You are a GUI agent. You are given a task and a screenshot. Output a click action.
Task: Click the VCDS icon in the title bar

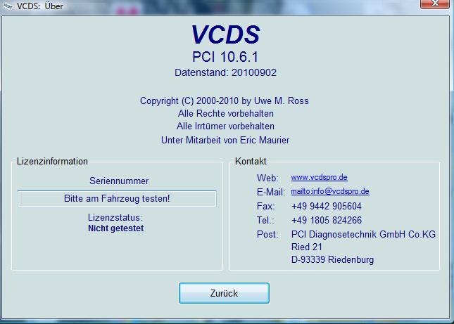tap(7, 6)
